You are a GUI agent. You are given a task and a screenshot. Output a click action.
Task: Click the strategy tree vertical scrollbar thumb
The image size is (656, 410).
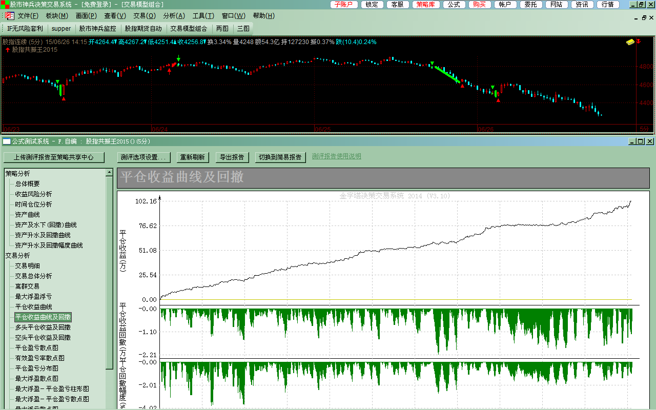[109, 272]
